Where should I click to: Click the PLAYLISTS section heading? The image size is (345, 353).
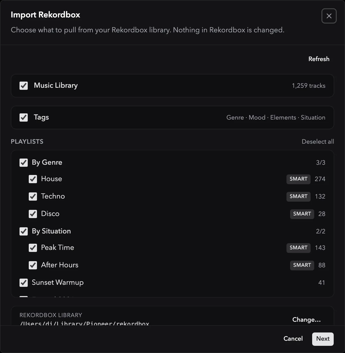[x=27, y=142]
